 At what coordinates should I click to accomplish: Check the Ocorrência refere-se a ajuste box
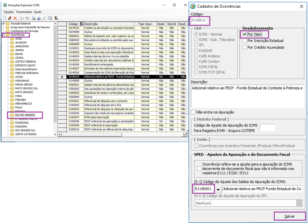click(x=199, y=168)
